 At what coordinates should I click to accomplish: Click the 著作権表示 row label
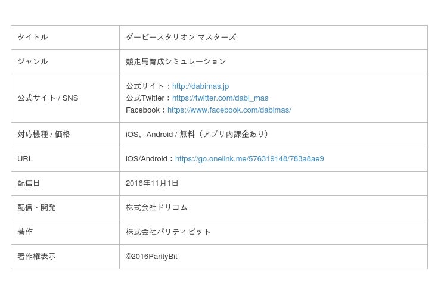[36, 257]
